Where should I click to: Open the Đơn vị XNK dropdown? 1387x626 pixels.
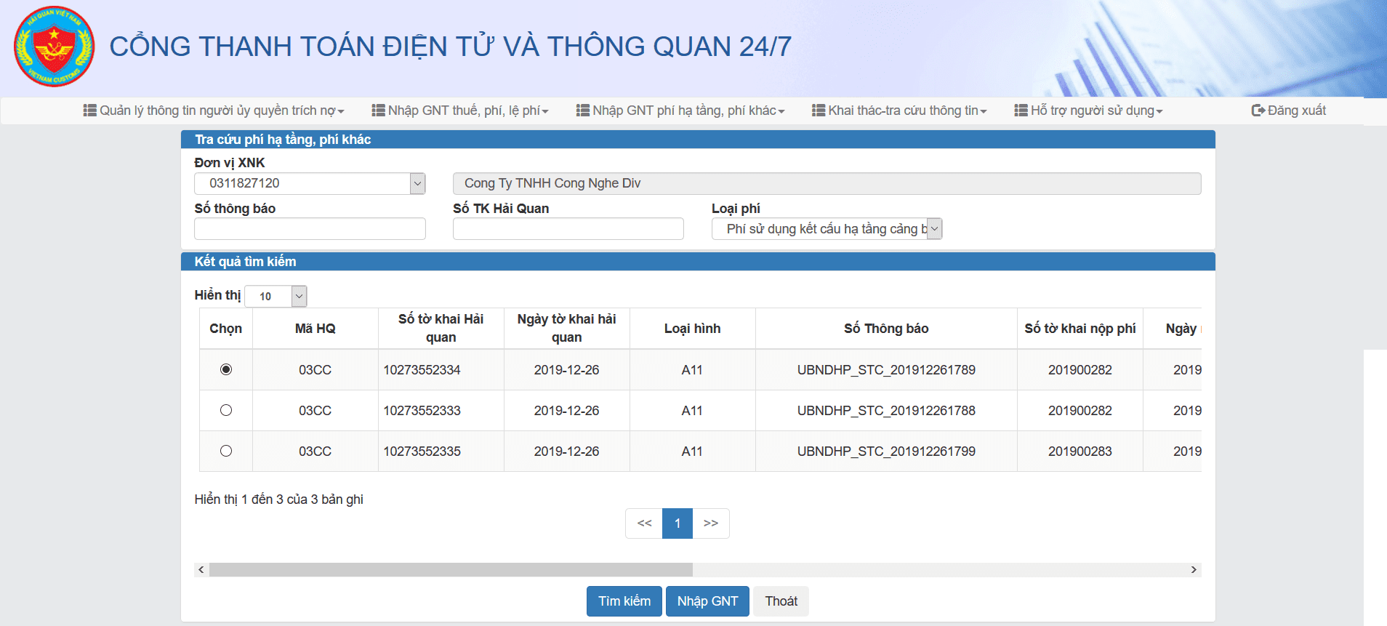click(x=310, y=183)
